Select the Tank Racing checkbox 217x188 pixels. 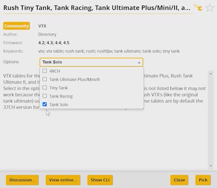[44, 96]
